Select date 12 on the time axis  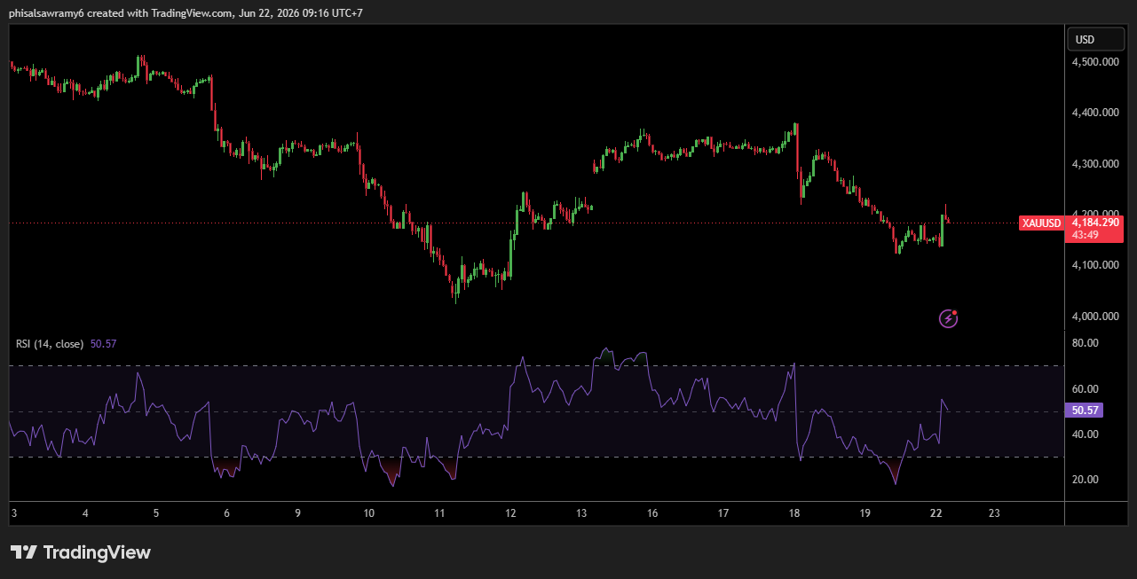[510, 513]
